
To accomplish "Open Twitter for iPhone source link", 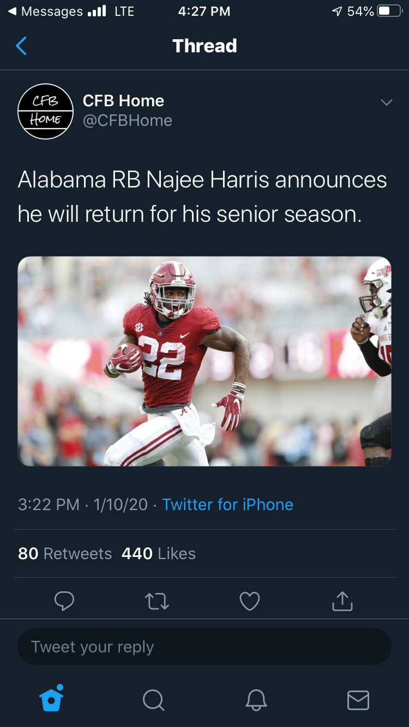I will click(x=227, y=504).
